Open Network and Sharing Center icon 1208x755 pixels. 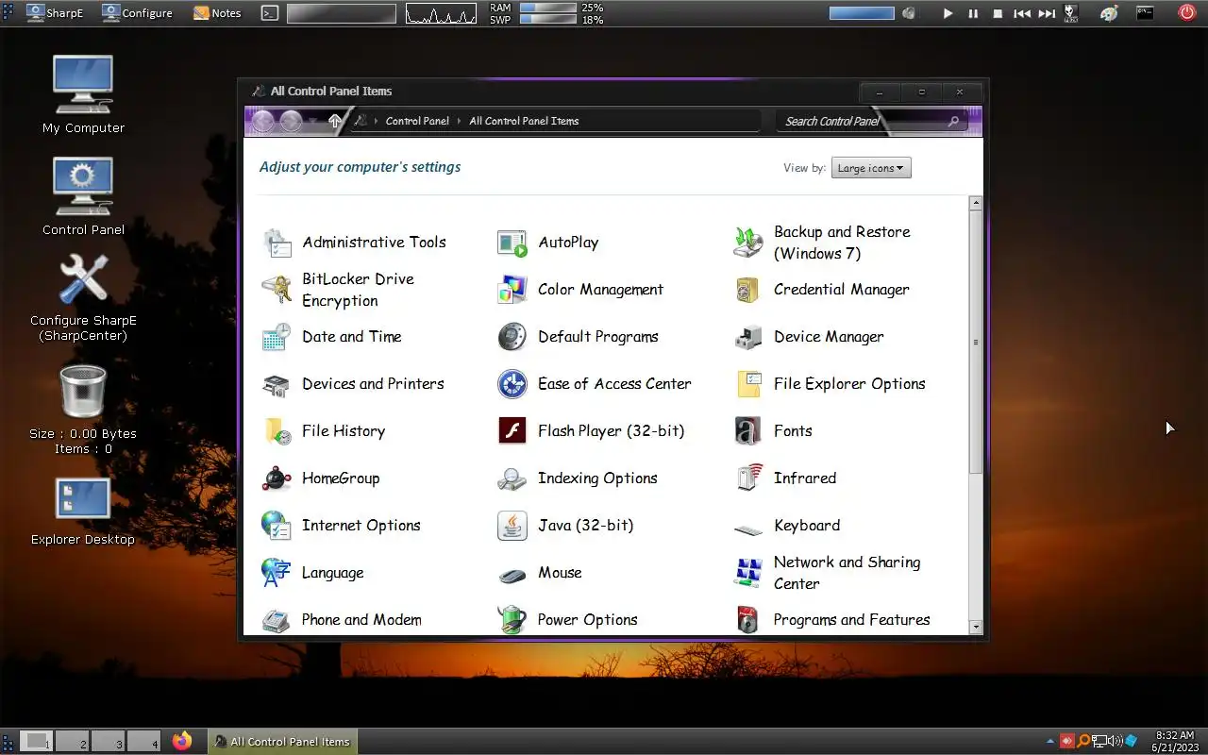748,573
